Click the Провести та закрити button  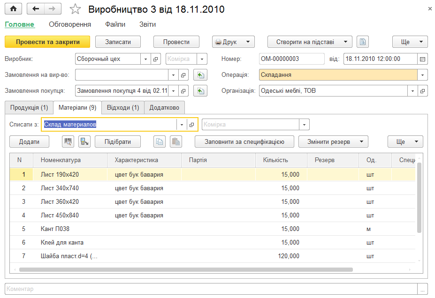point(47,42)
